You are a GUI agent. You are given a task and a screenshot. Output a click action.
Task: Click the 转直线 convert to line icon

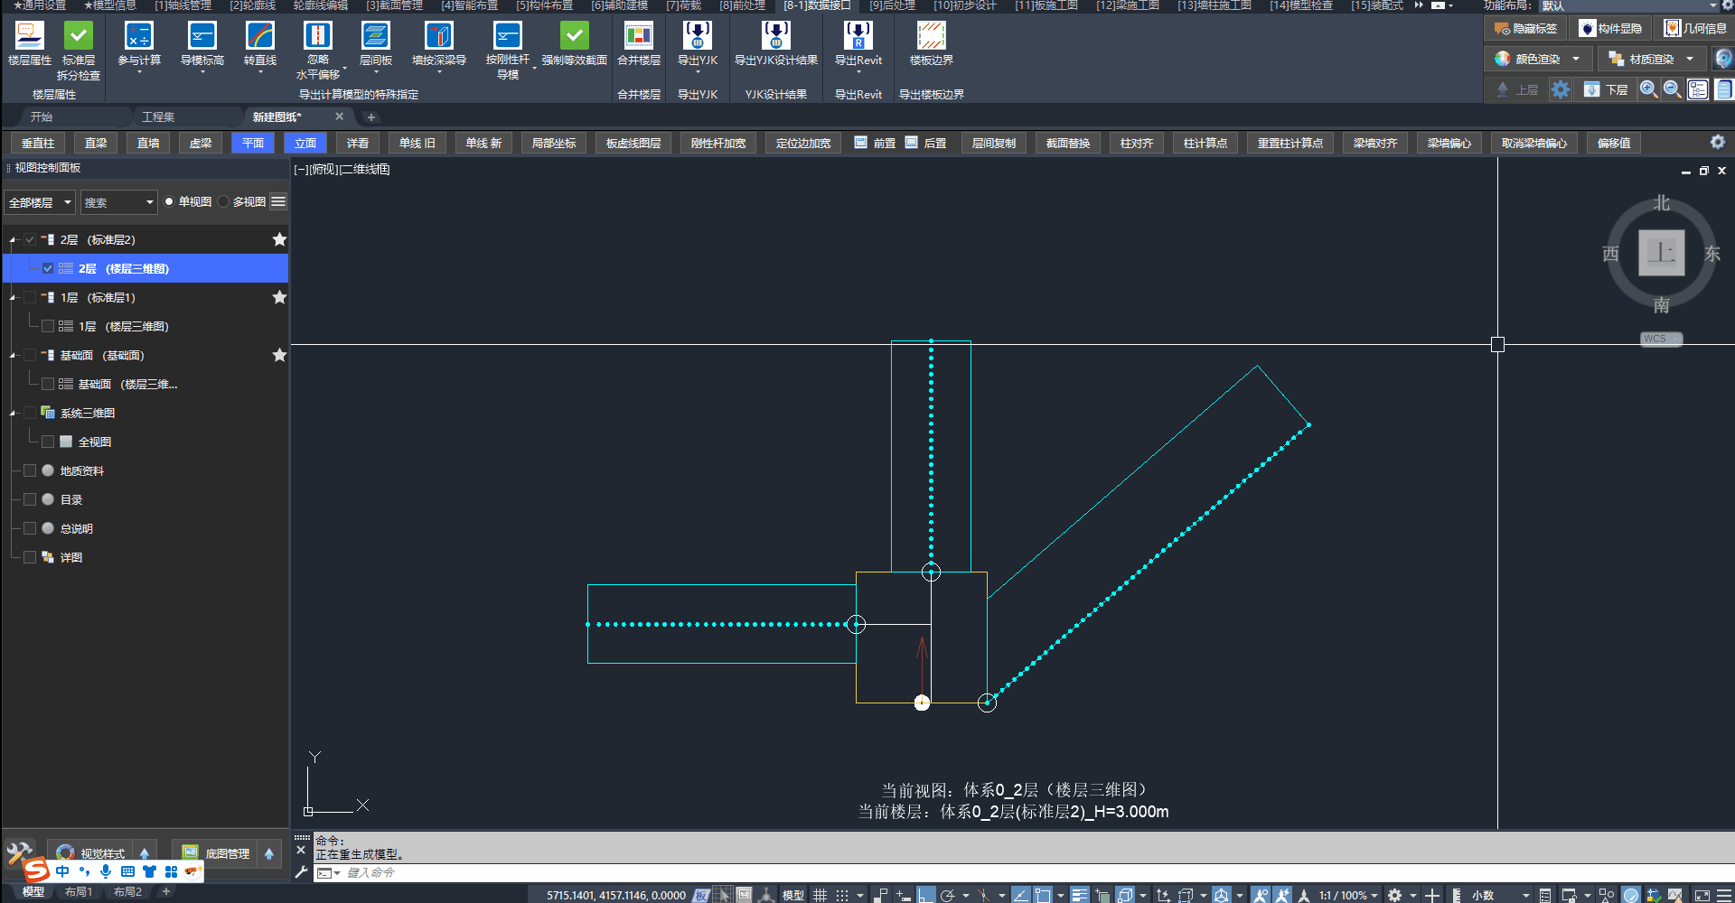(x=259, y=36)
